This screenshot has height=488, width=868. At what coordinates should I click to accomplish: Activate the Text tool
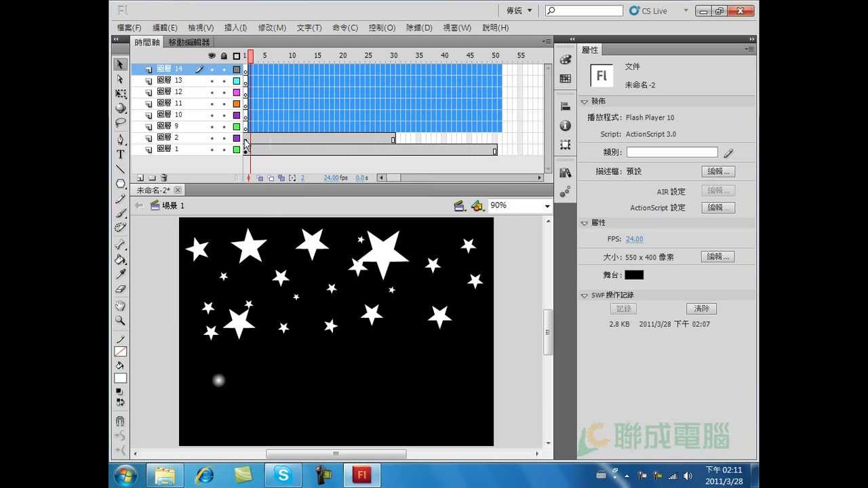(x=120, y=155)
